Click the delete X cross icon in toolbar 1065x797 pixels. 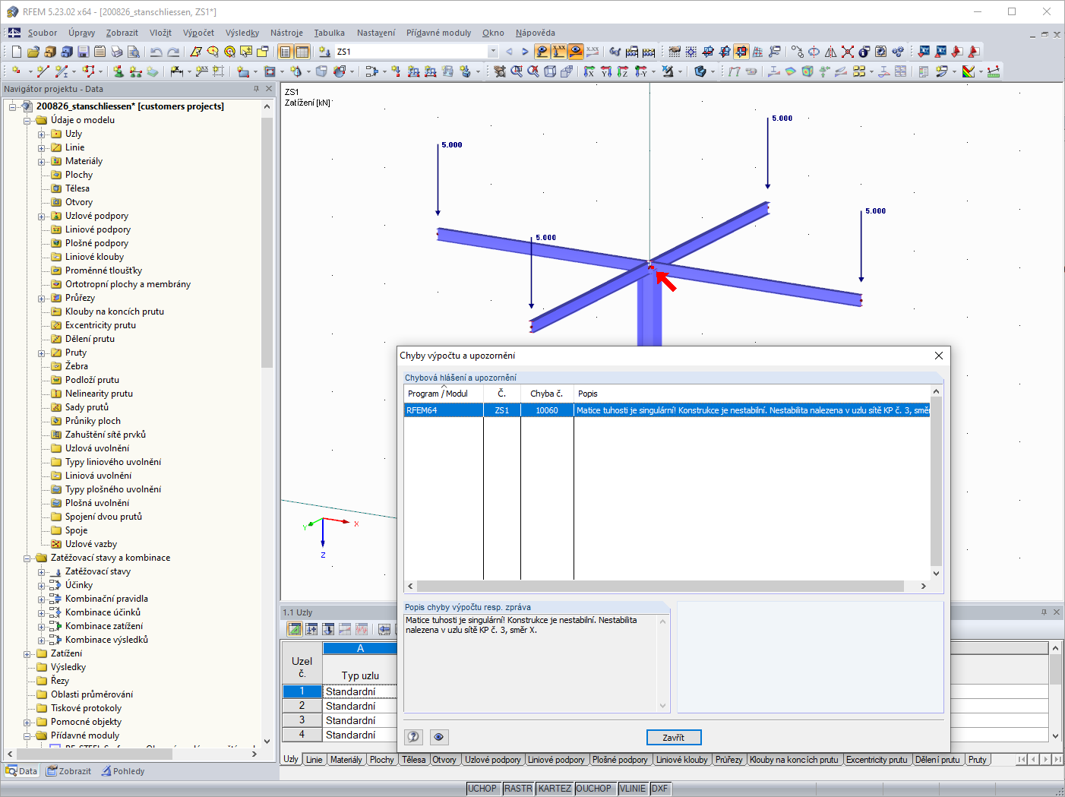[848, 52]
